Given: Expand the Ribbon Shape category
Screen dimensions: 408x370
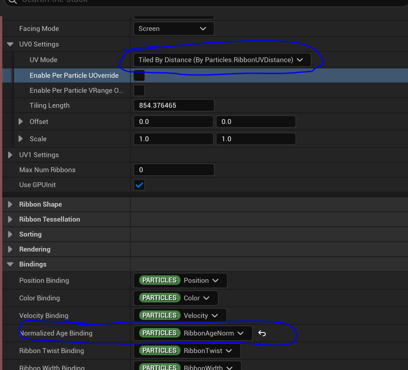Looking at the screenshot, I should tap(10, 204).
